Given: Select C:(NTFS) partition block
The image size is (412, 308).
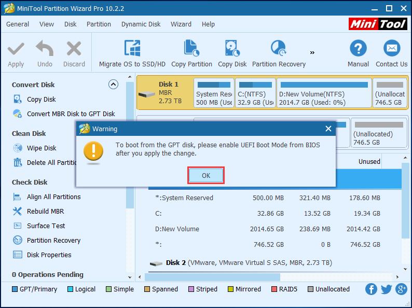Looking at the screenshot, I should pyautogui.click(x=255, y=93).
